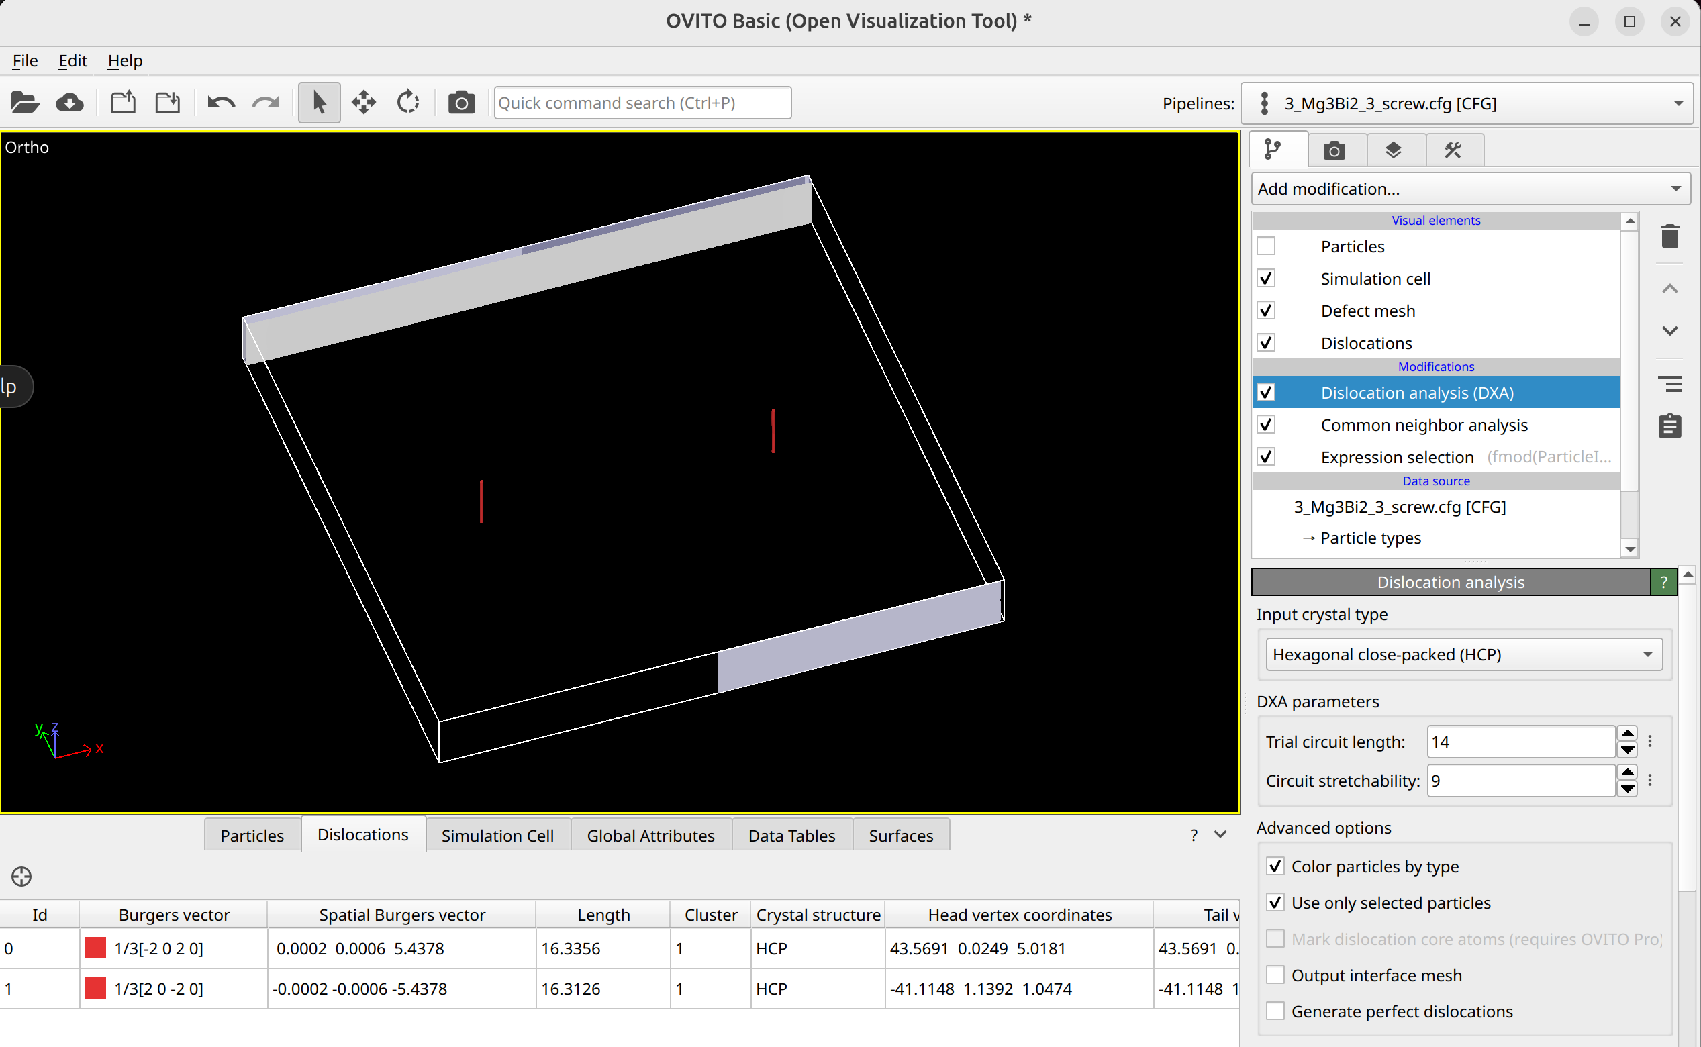Enable the Particles visual element checkbox
The image size is (1701, 1047).
(x=1266, y=246)
